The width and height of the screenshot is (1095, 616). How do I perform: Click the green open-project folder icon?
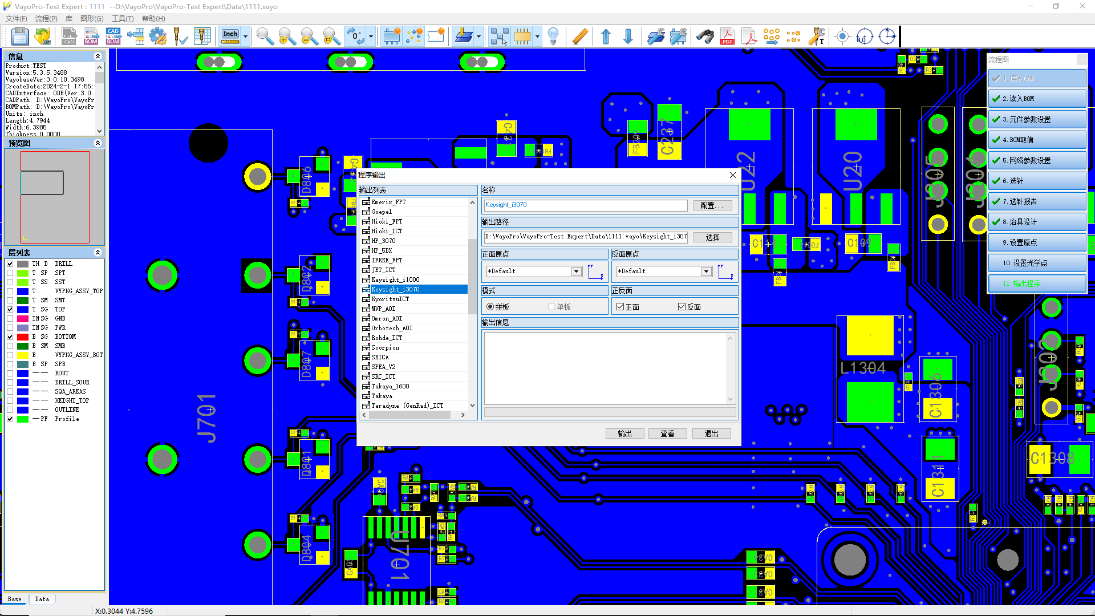(x=43, y=37)
